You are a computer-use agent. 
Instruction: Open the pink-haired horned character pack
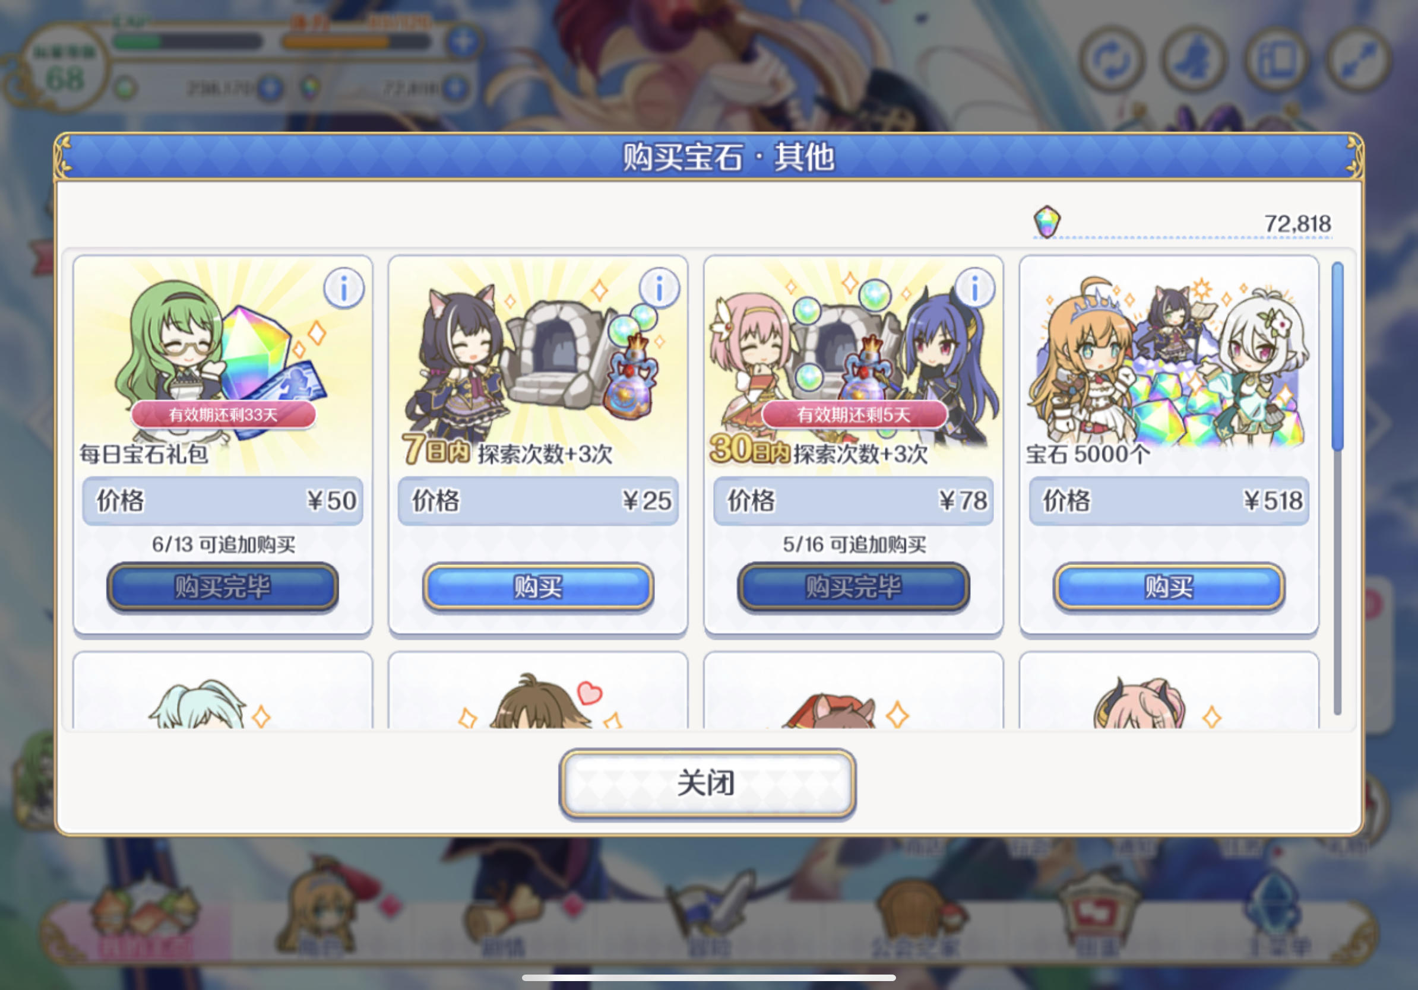pos(1169,691)
